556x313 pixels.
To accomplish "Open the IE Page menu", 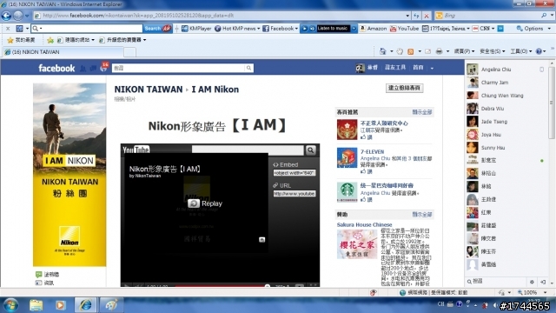I will pos(464,51).
